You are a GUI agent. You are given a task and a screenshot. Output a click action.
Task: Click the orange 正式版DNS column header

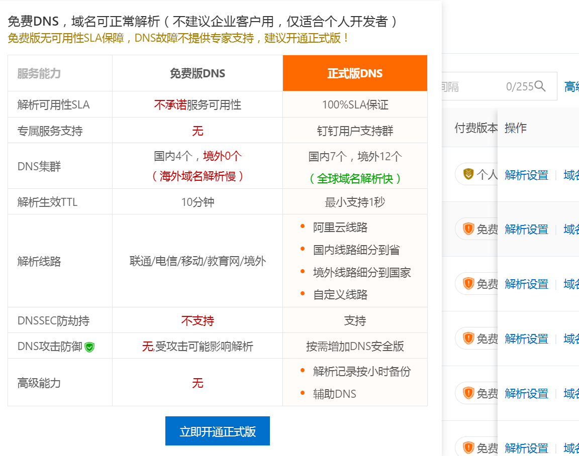pos(355,73)
